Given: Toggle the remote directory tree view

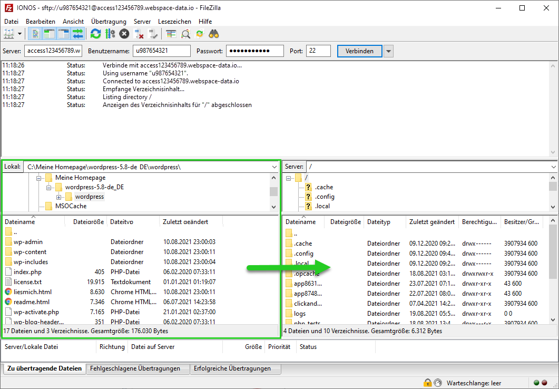Looking at the screenshot, I should click(x=63, y=34).
